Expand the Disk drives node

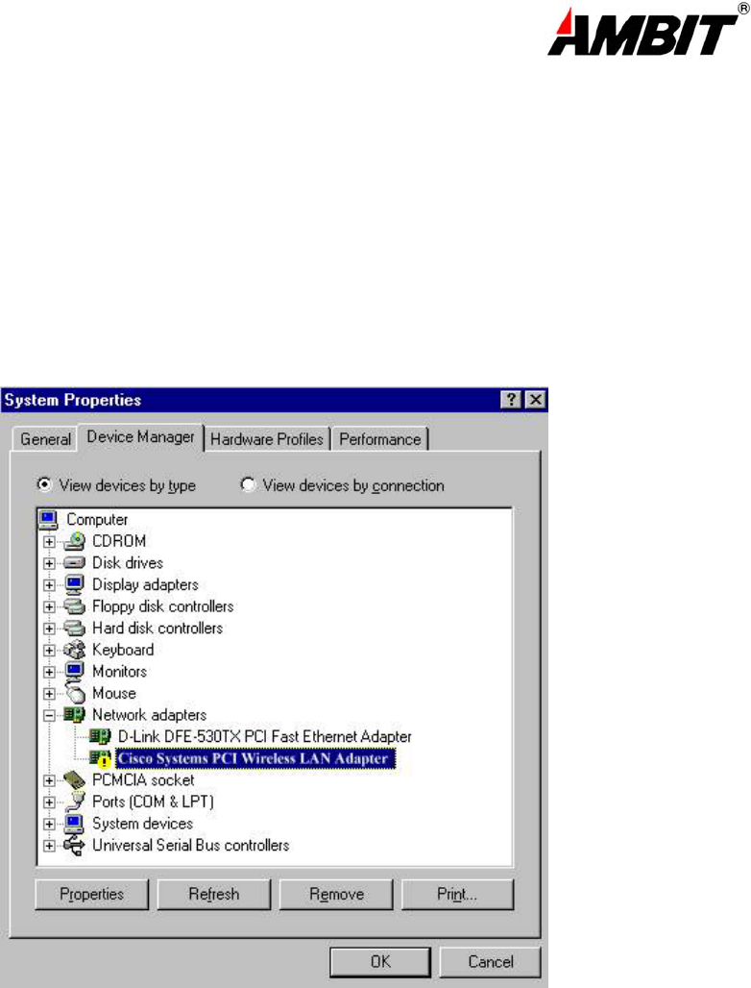49,563
